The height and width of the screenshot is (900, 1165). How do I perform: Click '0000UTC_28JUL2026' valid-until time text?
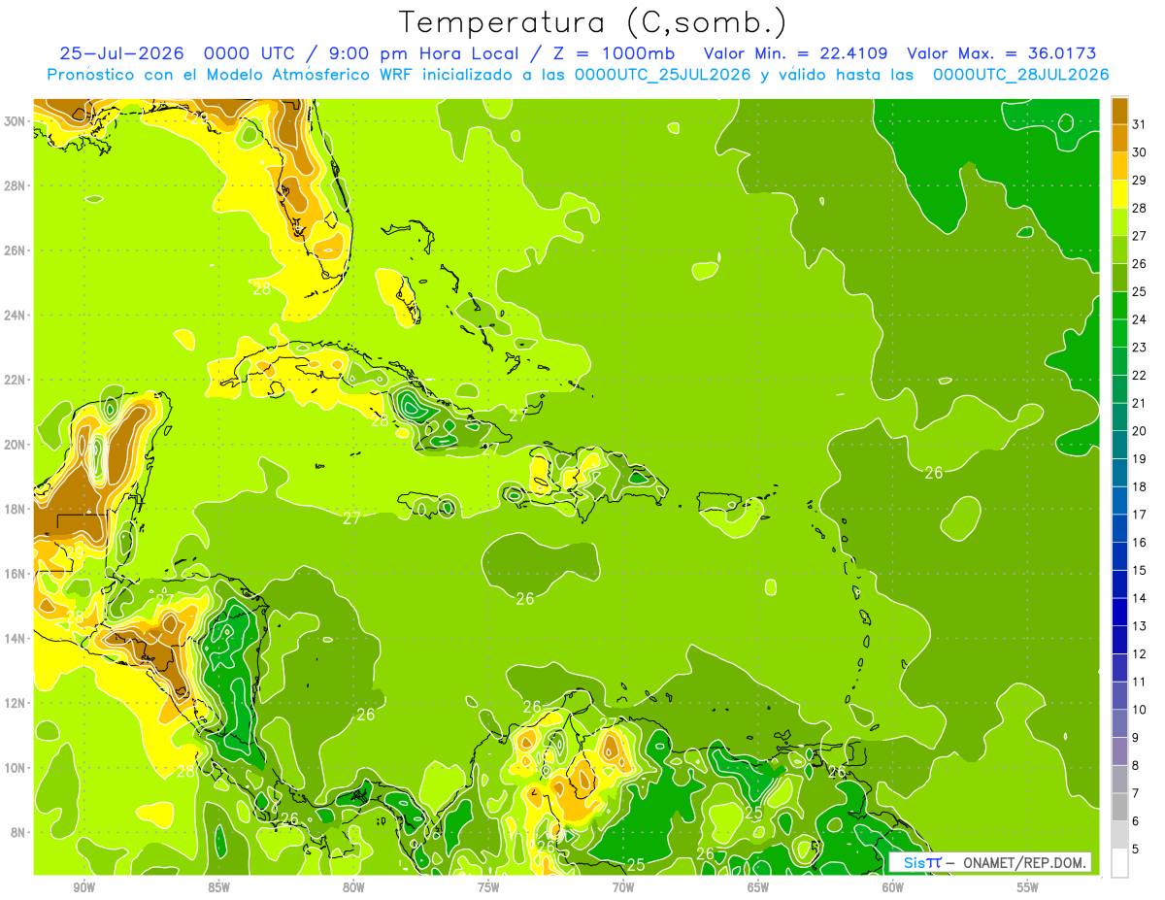click(x=1020, y=75)
